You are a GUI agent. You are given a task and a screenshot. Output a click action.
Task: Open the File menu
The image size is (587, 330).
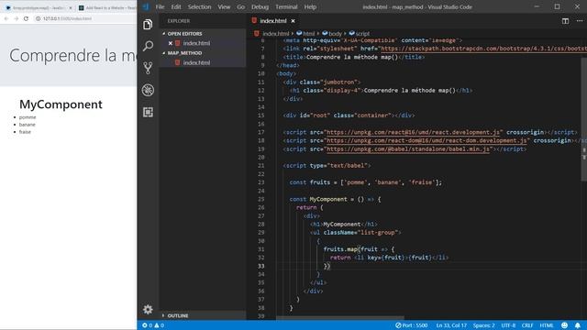click(x=160, y=6)
